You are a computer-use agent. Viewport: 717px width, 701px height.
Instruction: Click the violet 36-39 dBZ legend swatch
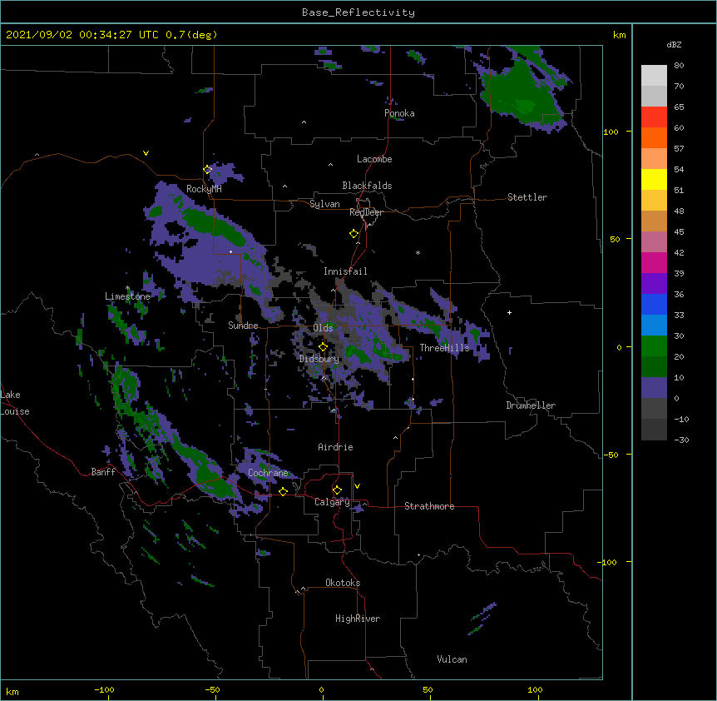654,284
